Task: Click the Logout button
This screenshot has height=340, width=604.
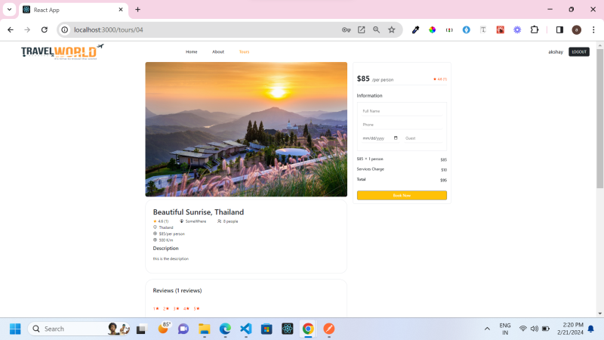Action: pyautogui.click(x=579, y=51)
